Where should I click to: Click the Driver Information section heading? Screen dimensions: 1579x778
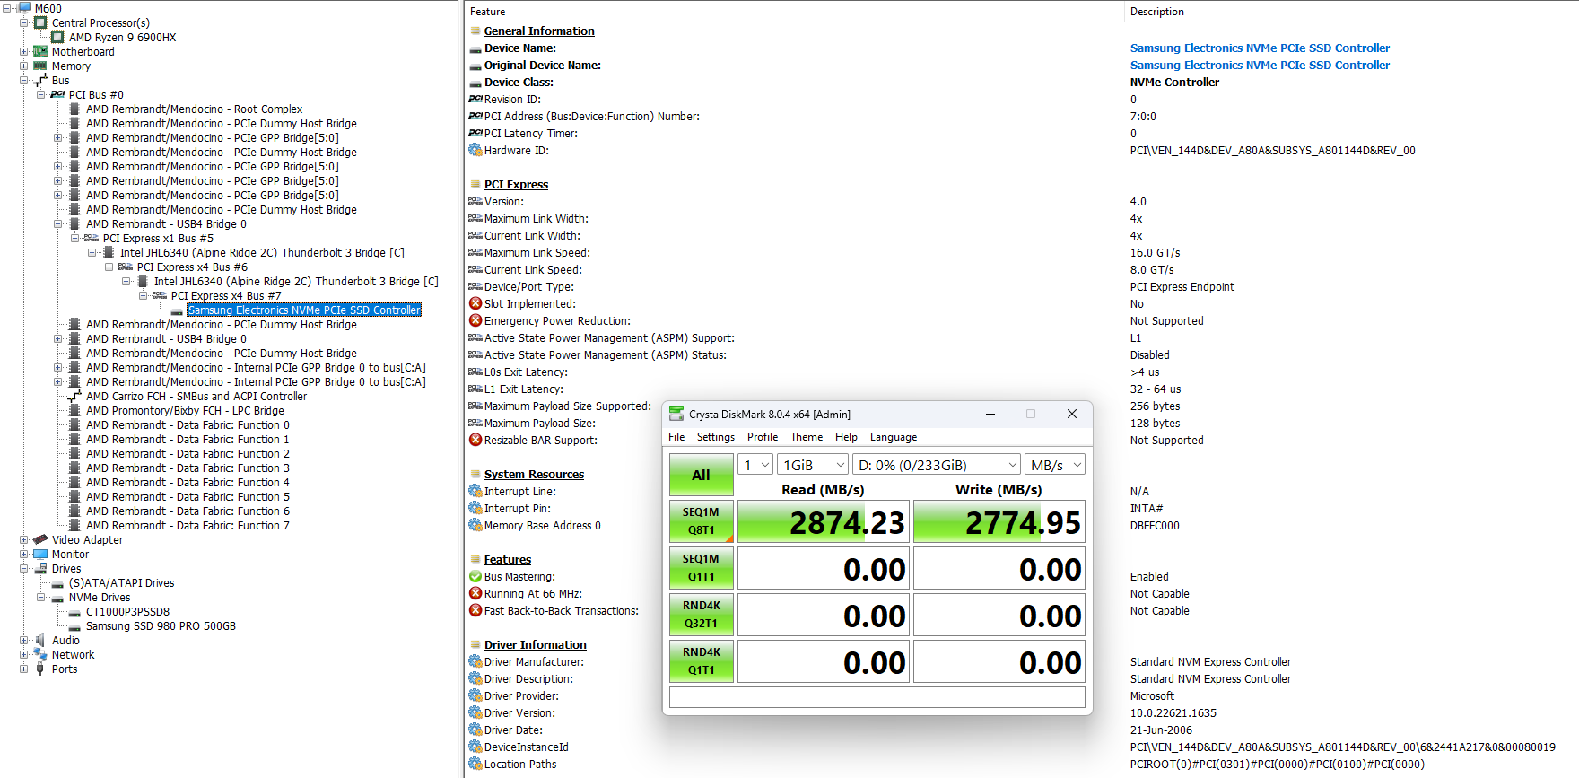[536, 644]
